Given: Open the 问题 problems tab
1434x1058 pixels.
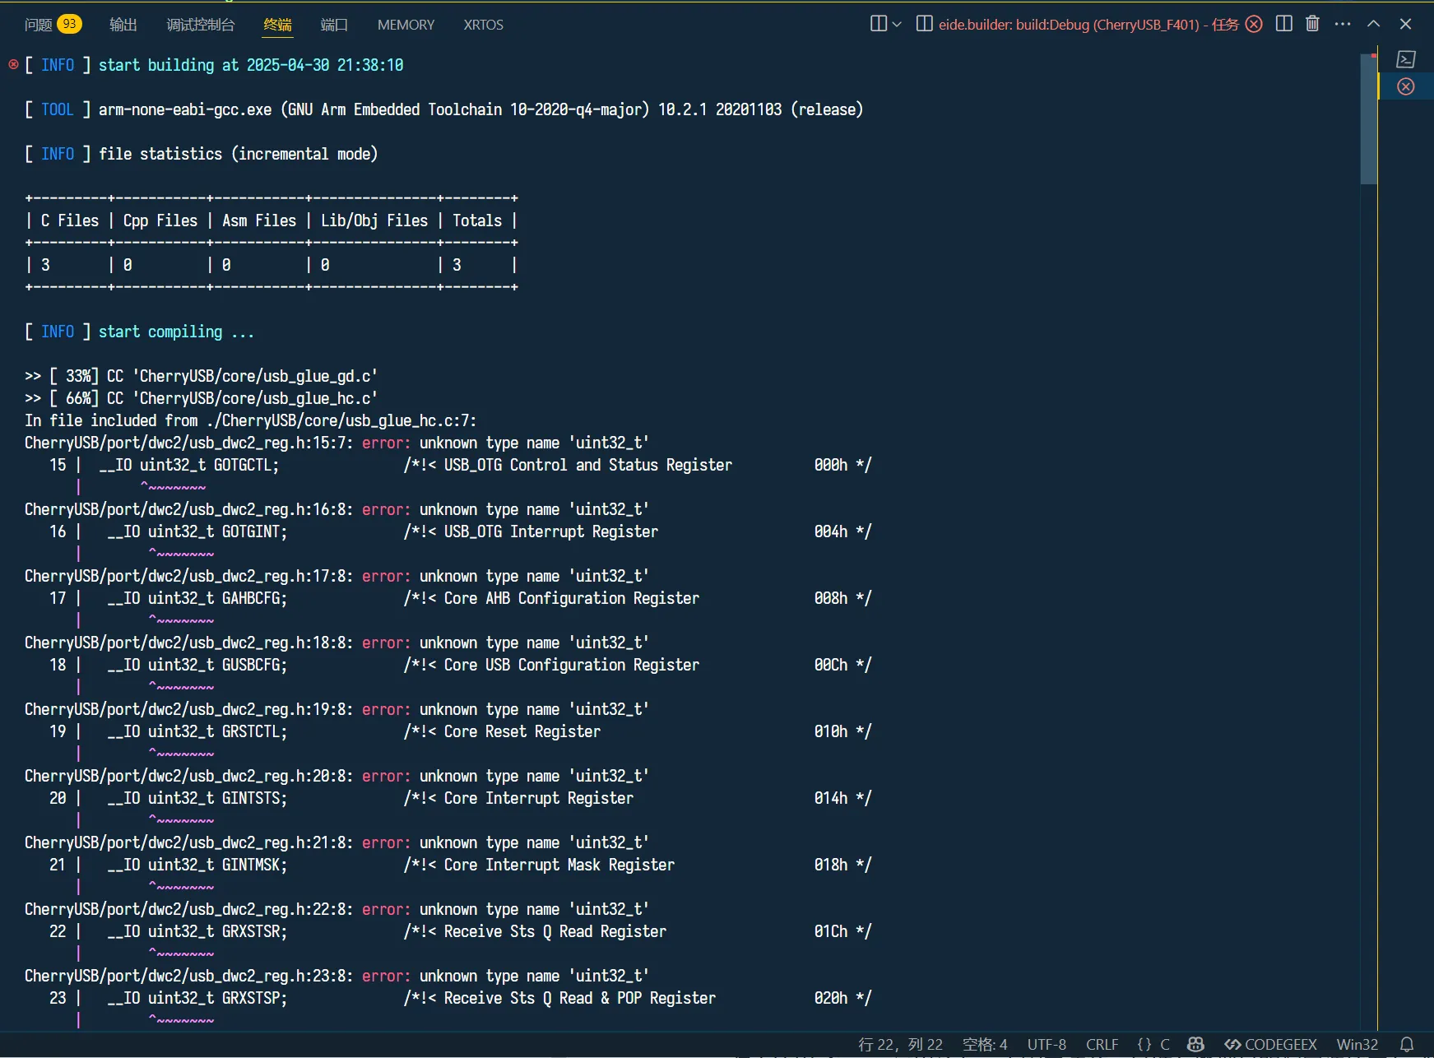Looking at the screenshot, I should (38, 25).
